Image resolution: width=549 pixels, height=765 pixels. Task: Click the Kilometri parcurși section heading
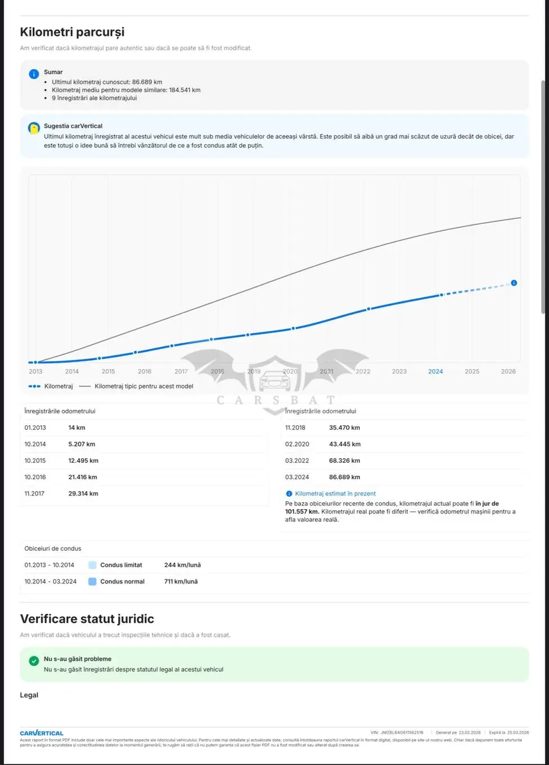click(72, 32)
